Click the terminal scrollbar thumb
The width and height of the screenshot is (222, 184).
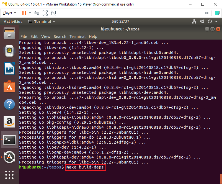point(221,179)
